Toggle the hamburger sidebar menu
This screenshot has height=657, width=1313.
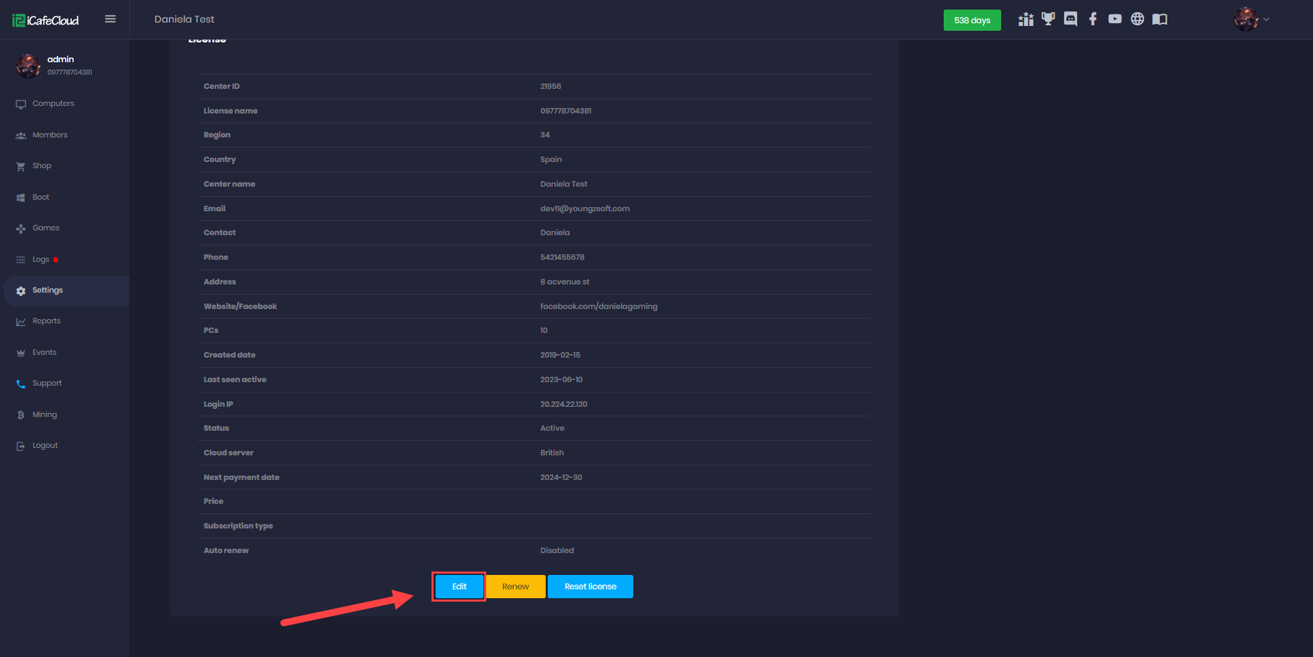pyautogui.click(x=110, y=19)
